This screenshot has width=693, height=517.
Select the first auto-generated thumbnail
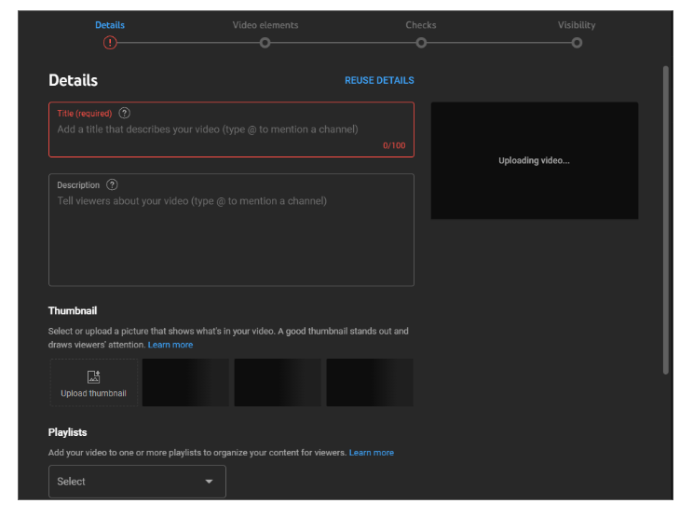pos(185,383)
